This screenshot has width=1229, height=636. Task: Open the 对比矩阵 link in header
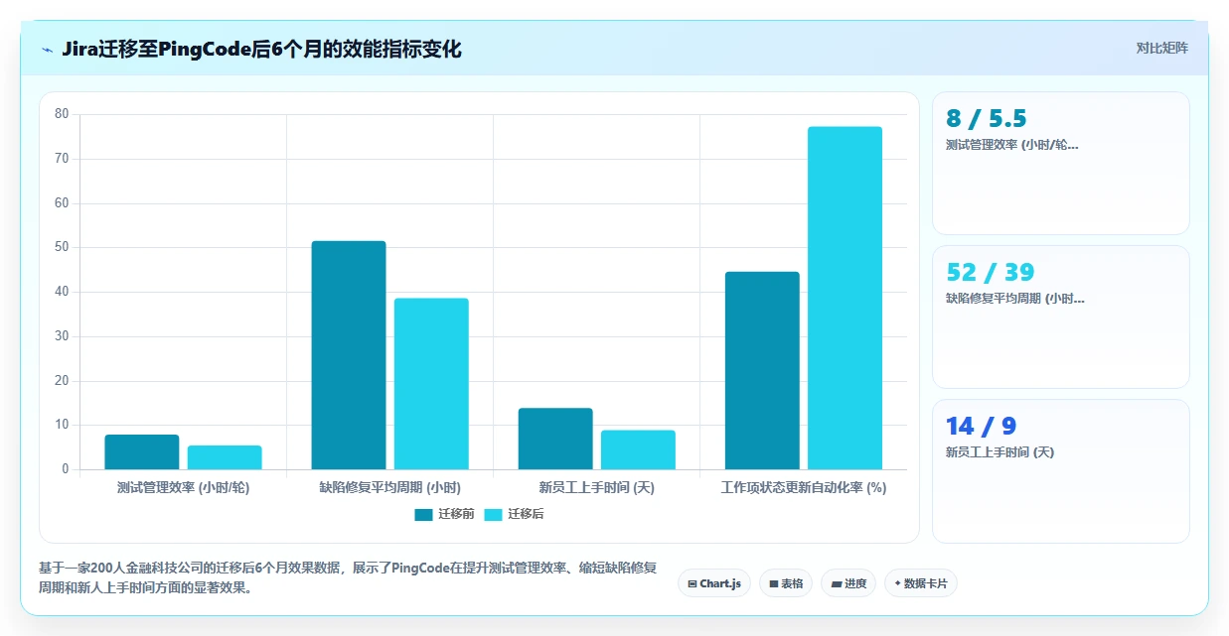click(1161, 48)
